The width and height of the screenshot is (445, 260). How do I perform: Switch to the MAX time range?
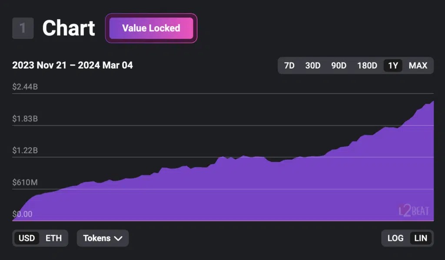pos(418,66)
